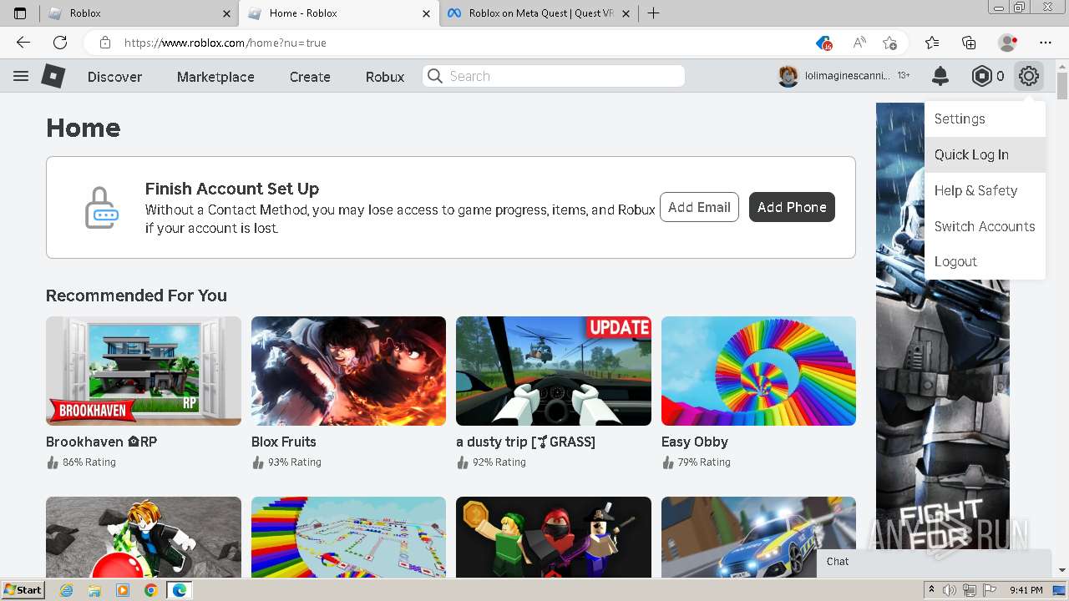This screenshot has width=1069, height=601.
Task: Open Brookhaven RP game thumbnail
Action: tap(144, 371)
